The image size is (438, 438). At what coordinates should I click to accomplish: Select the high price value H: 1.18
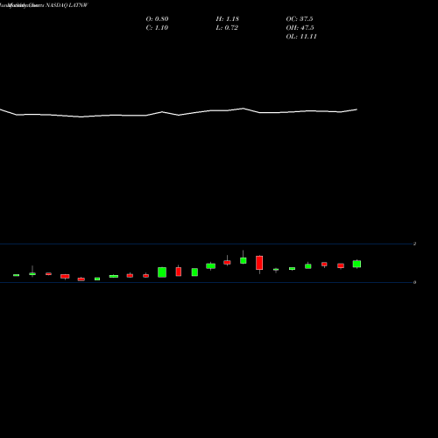228,19
